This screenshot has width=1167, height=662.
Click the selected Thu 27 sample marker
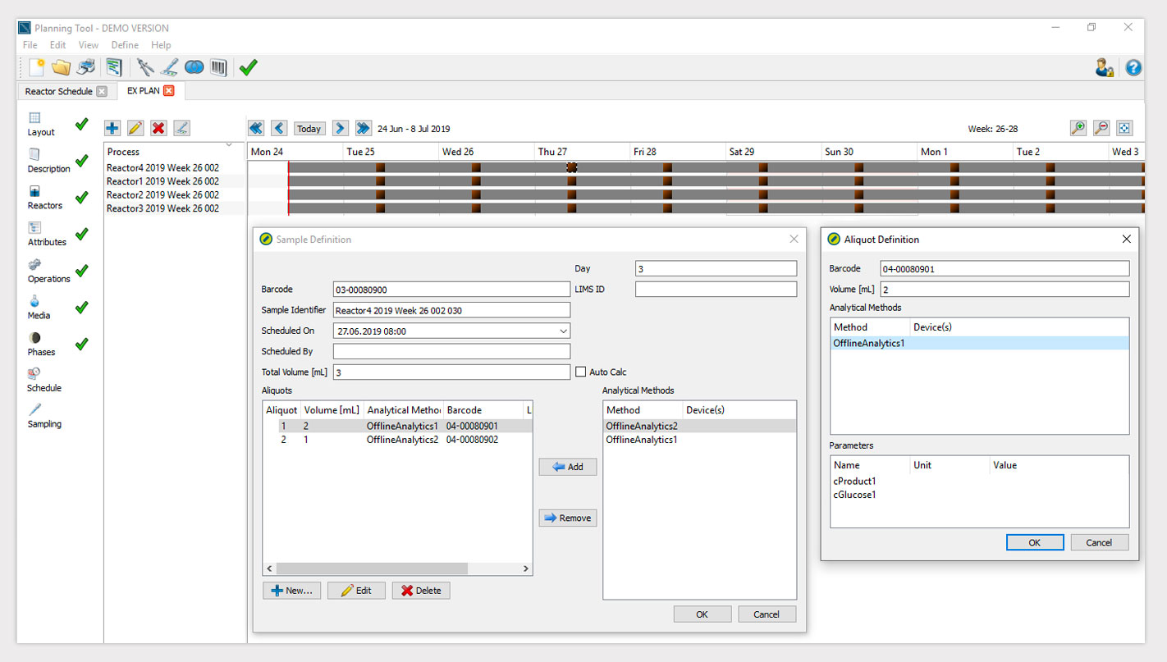click(x=572, y=167)
